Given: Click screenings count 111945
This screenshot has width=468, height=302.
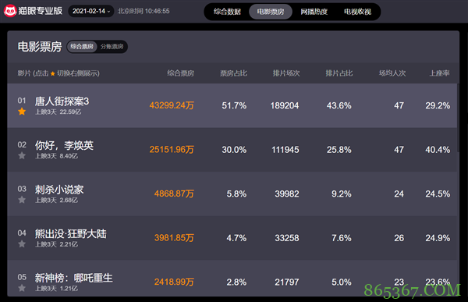Looking at the screenshot, I should (285, 150).
